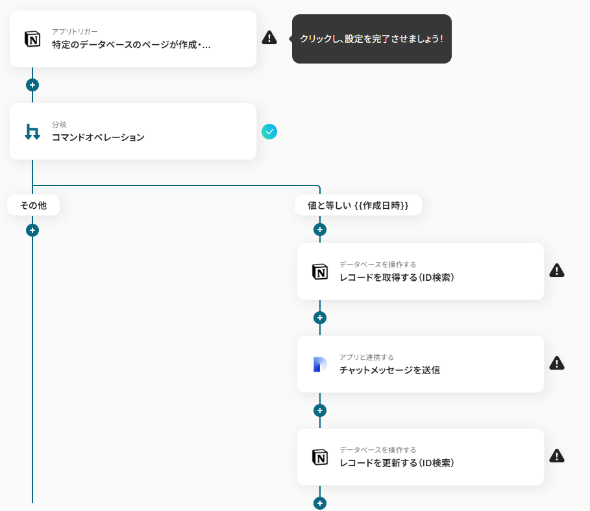
Task: Click the warning icon beside レコードを取得する
Action: click(x=557, y=270)
